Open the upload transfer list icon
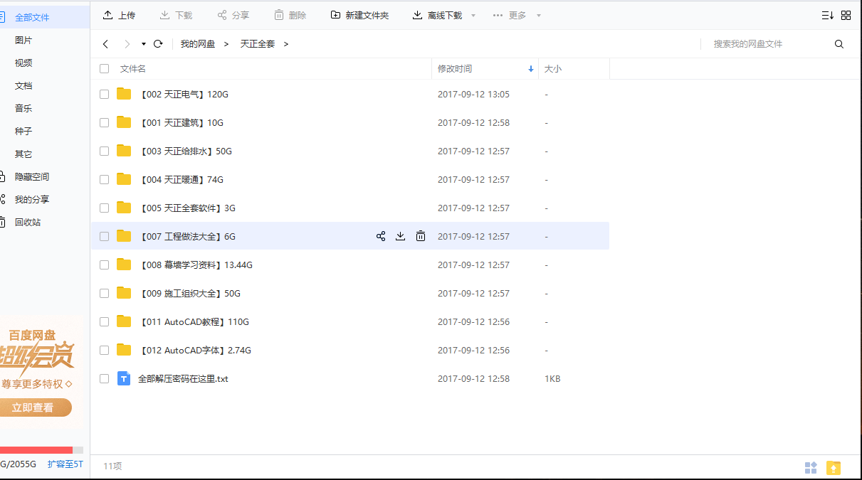 coord(834,467)
